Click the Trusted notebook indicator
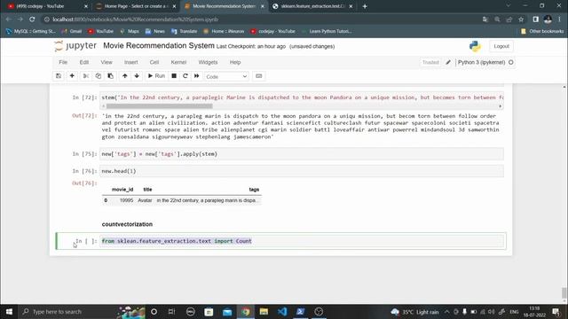 [x=430, y=62]
